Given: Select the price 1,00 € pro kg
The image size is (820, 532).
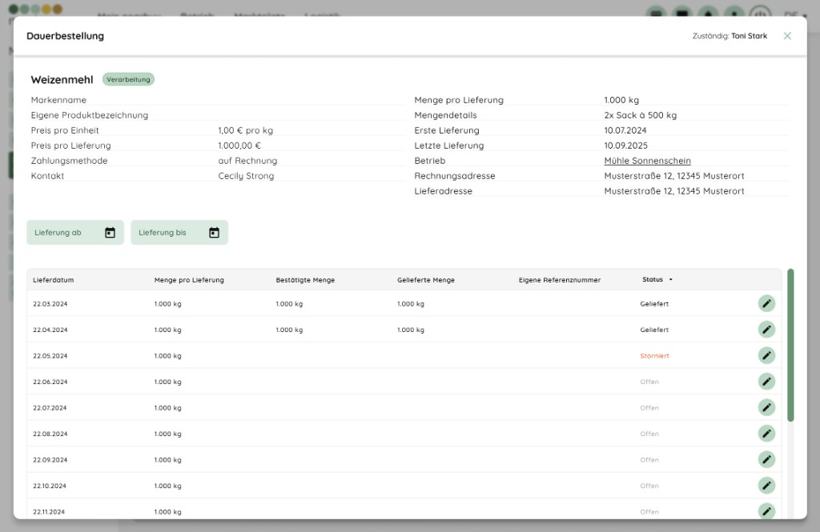Looking at the screenshot, I should coord(245,130).
